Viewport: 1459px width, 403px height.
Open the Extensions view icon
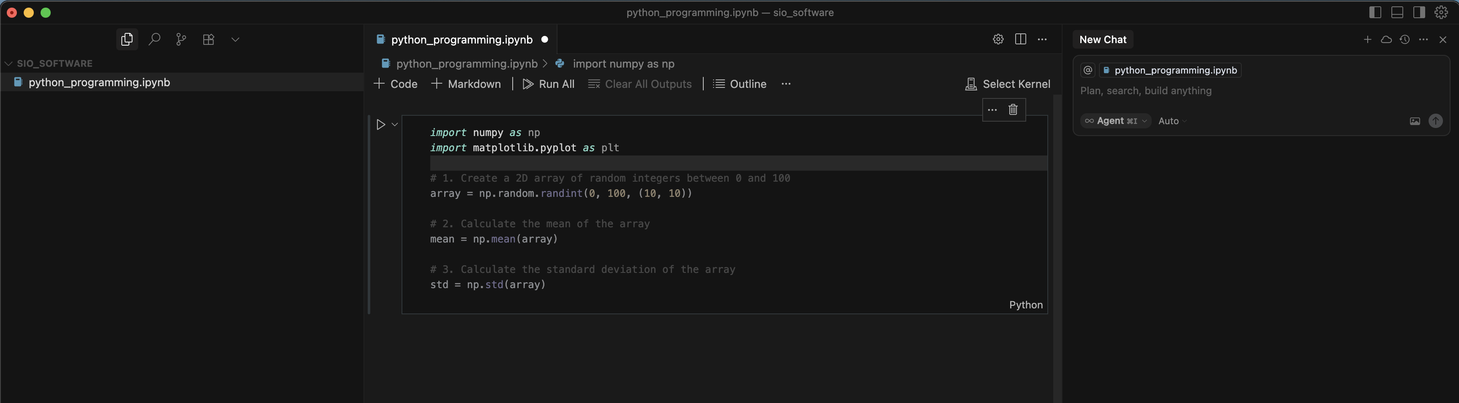coord(208,39)
